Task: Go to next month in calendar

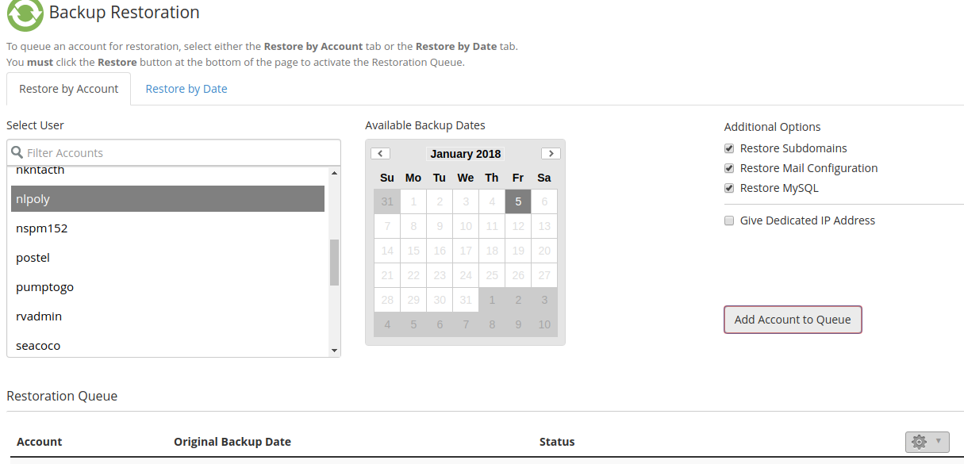Action: coord(551,154)
